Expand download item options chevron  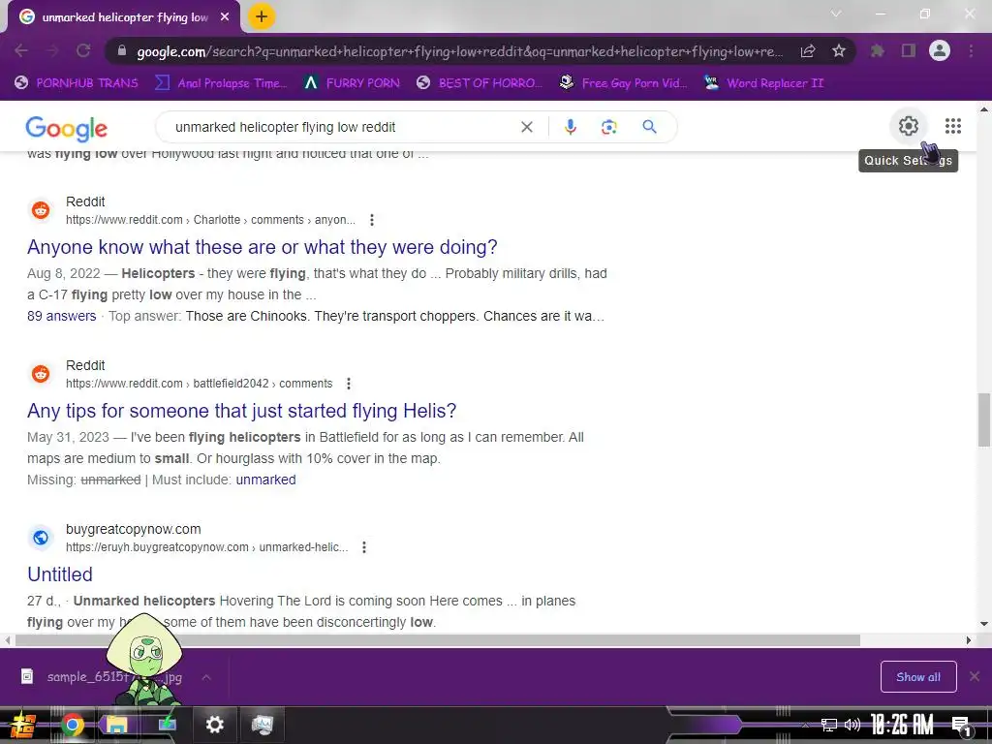[x=206, y=677]
